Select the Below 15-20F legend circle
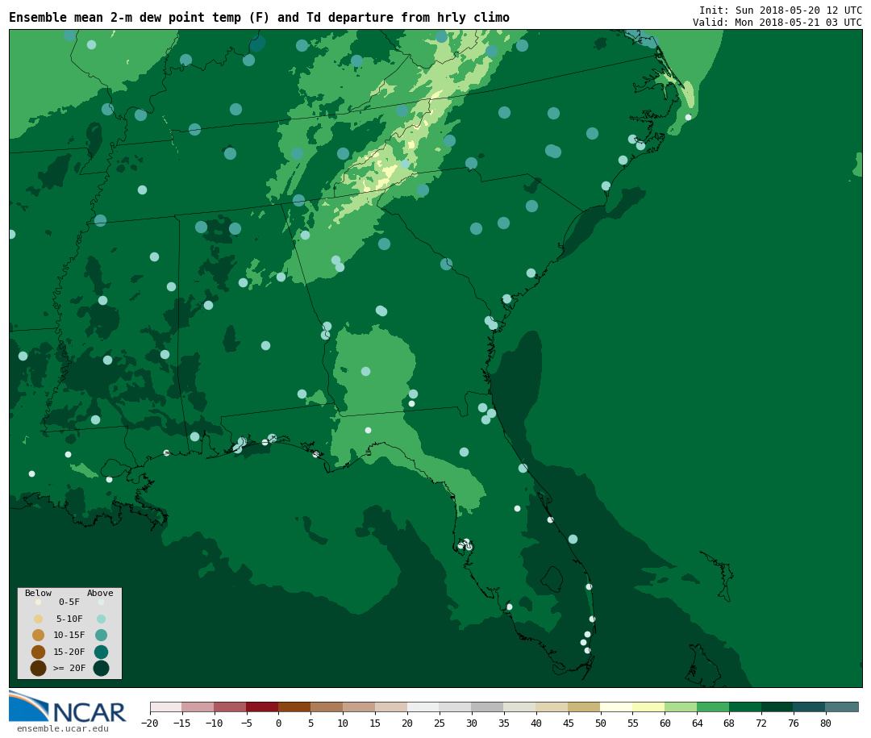Viewport: 871px width, 738px height. coord(39,652)
